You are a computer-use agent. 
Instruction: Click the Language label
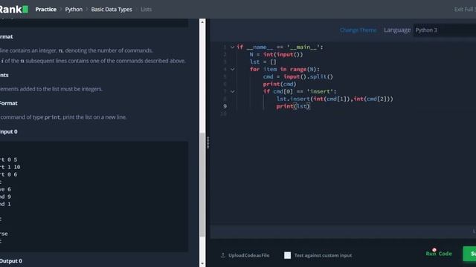coord(397,30)
